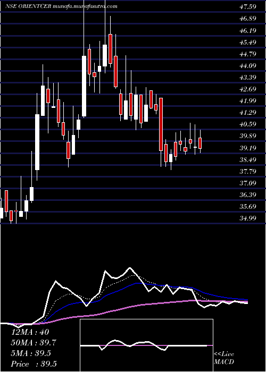This screenshot has width=266, height=372.
Task: Click inside the MACD inset chart box
Action: tap(146, 345)
